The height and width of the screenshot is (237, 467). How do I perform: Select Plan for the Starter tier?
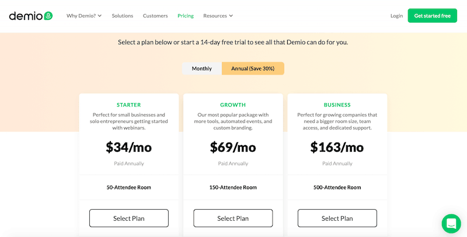coord(129,218)
